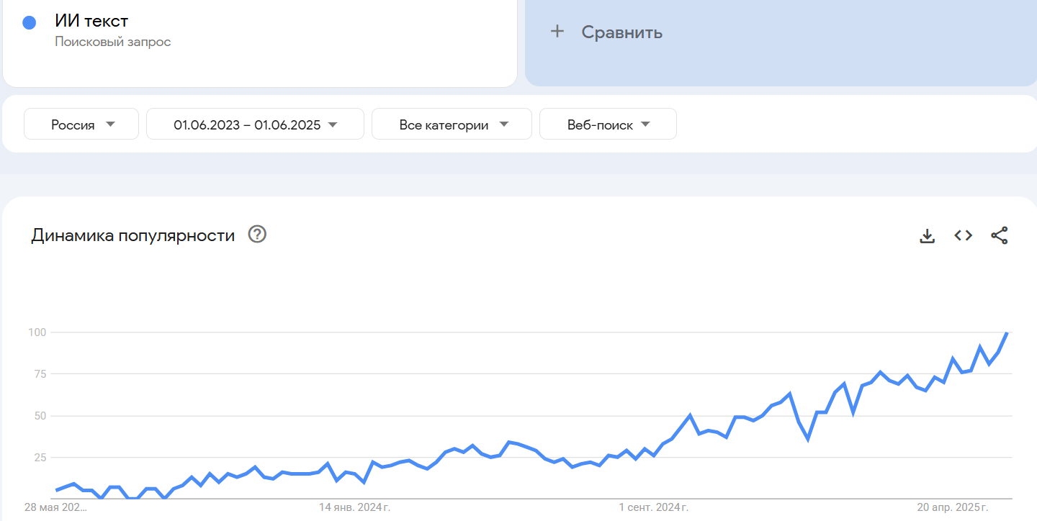Open the Все категории dropdown
Viewport: 1037px width, 521px height.
pyautogui.click(x=452, y=124)
